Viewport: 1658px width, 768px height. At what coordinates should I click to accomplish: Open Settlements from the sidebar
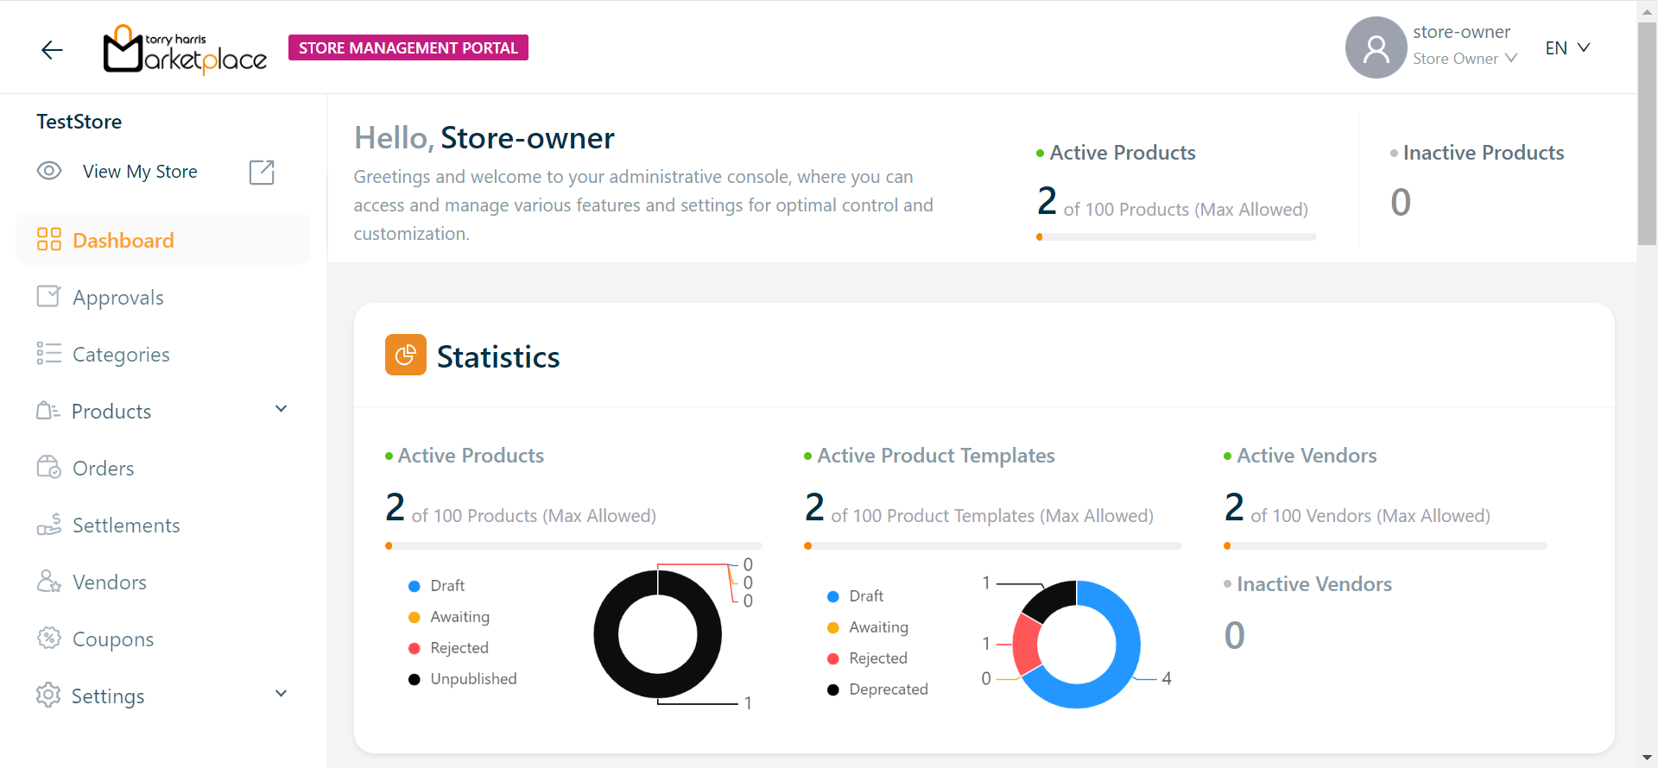[x=126, y=526]
